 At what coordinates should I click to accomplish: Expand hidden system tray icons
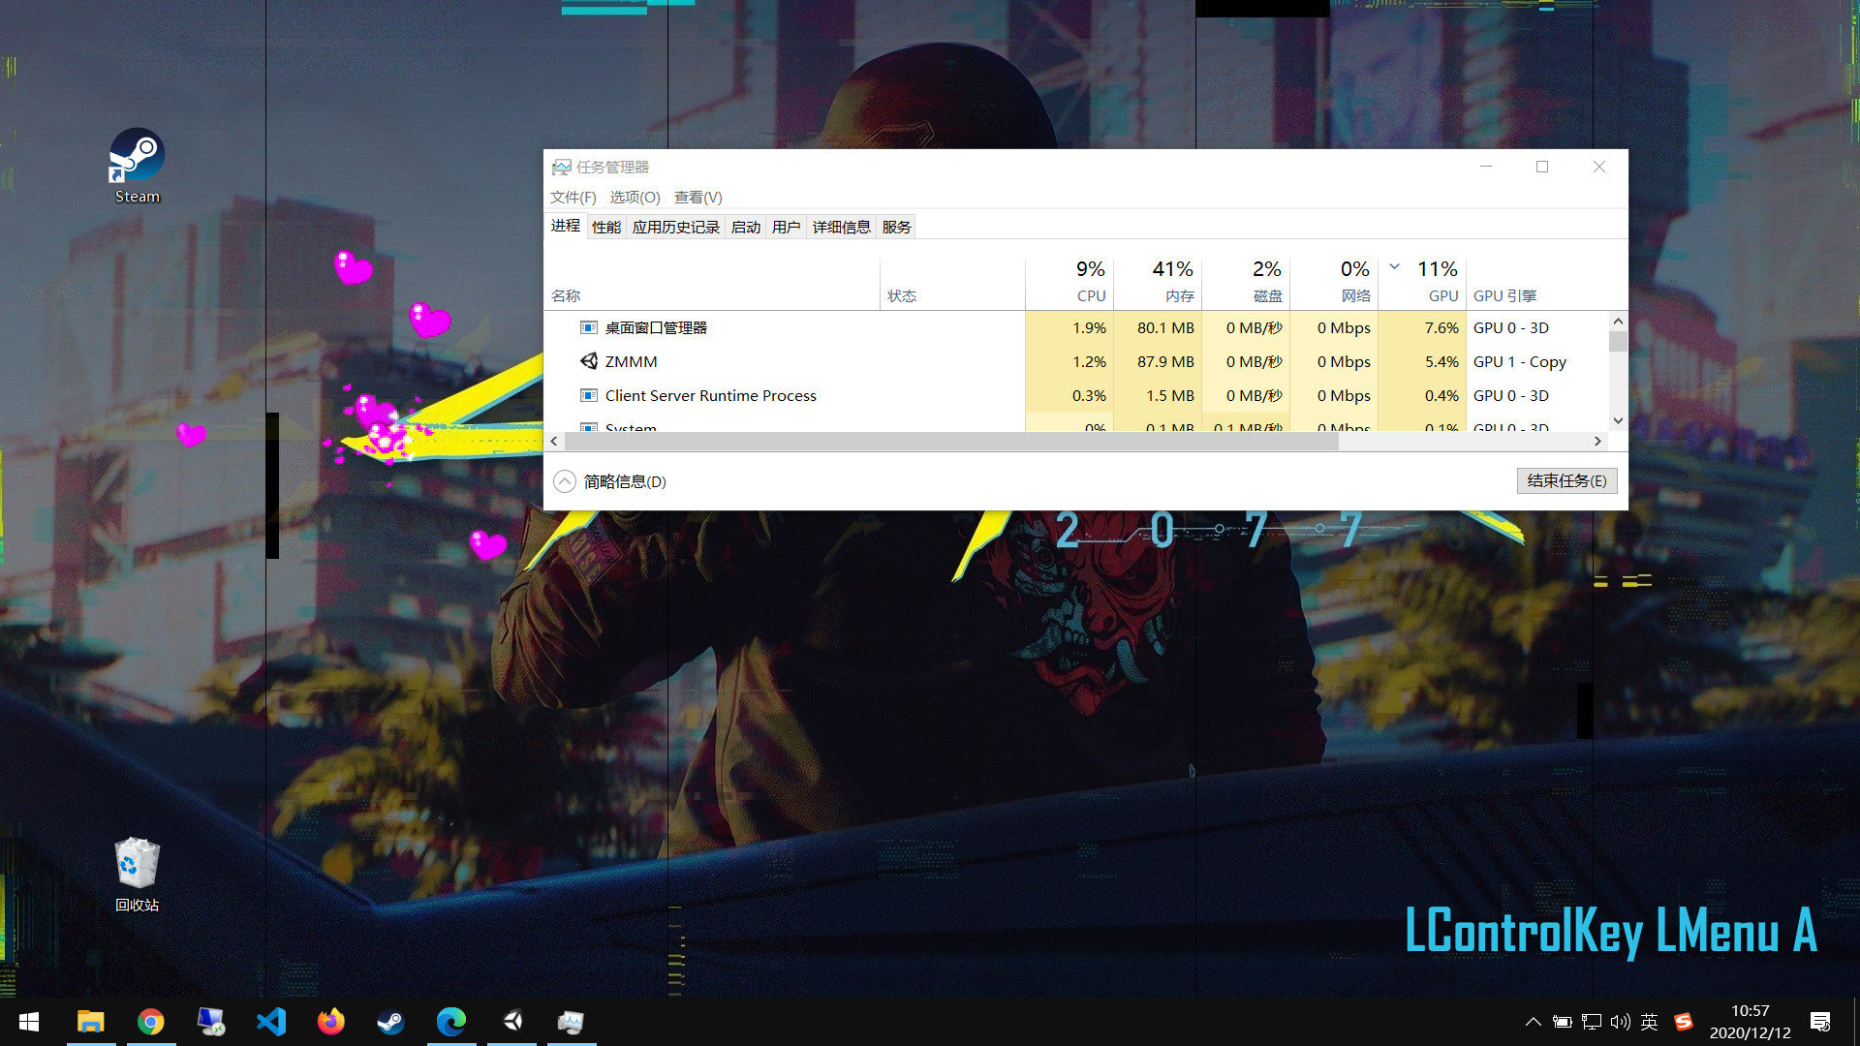coord(1534,1022)
